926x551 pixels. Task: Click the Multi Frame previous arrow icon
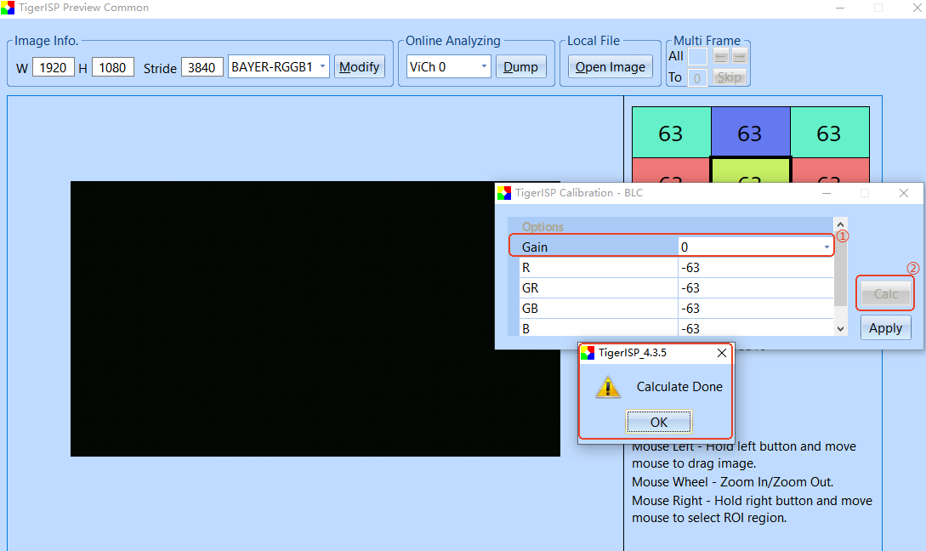pyautogui.click(x=720, y=57)
